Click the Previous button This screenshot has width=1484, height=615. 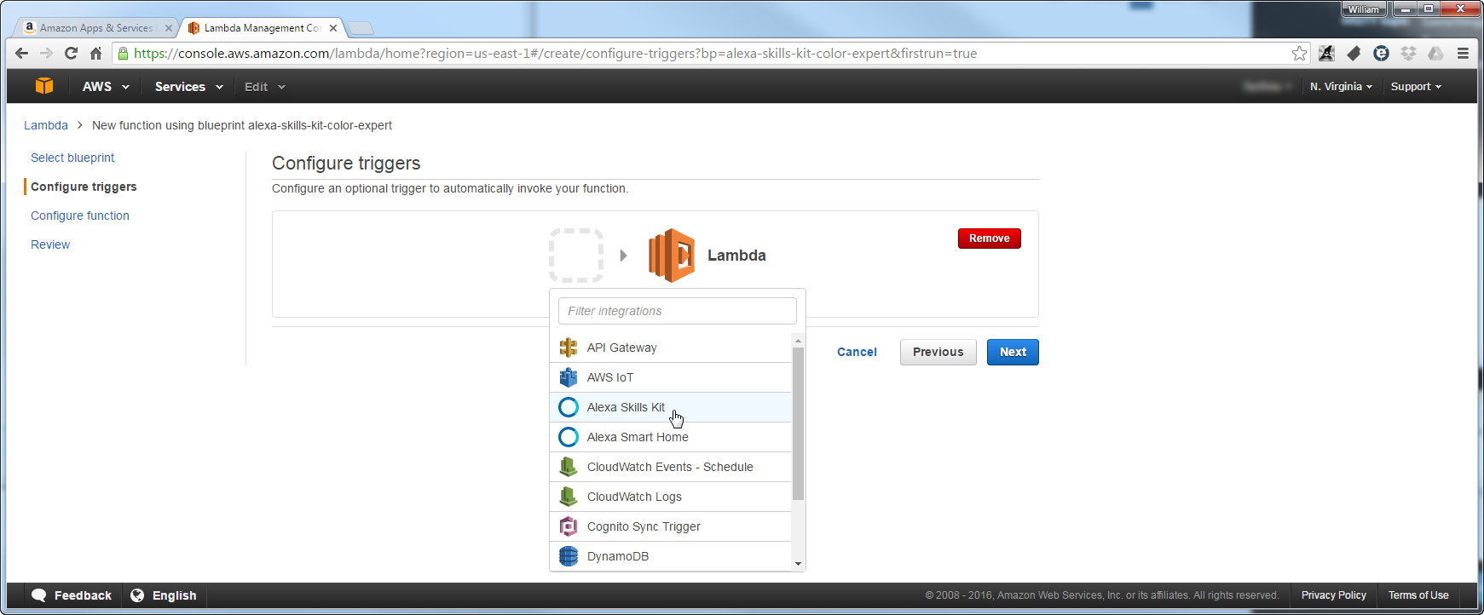(x=938, y=352)
